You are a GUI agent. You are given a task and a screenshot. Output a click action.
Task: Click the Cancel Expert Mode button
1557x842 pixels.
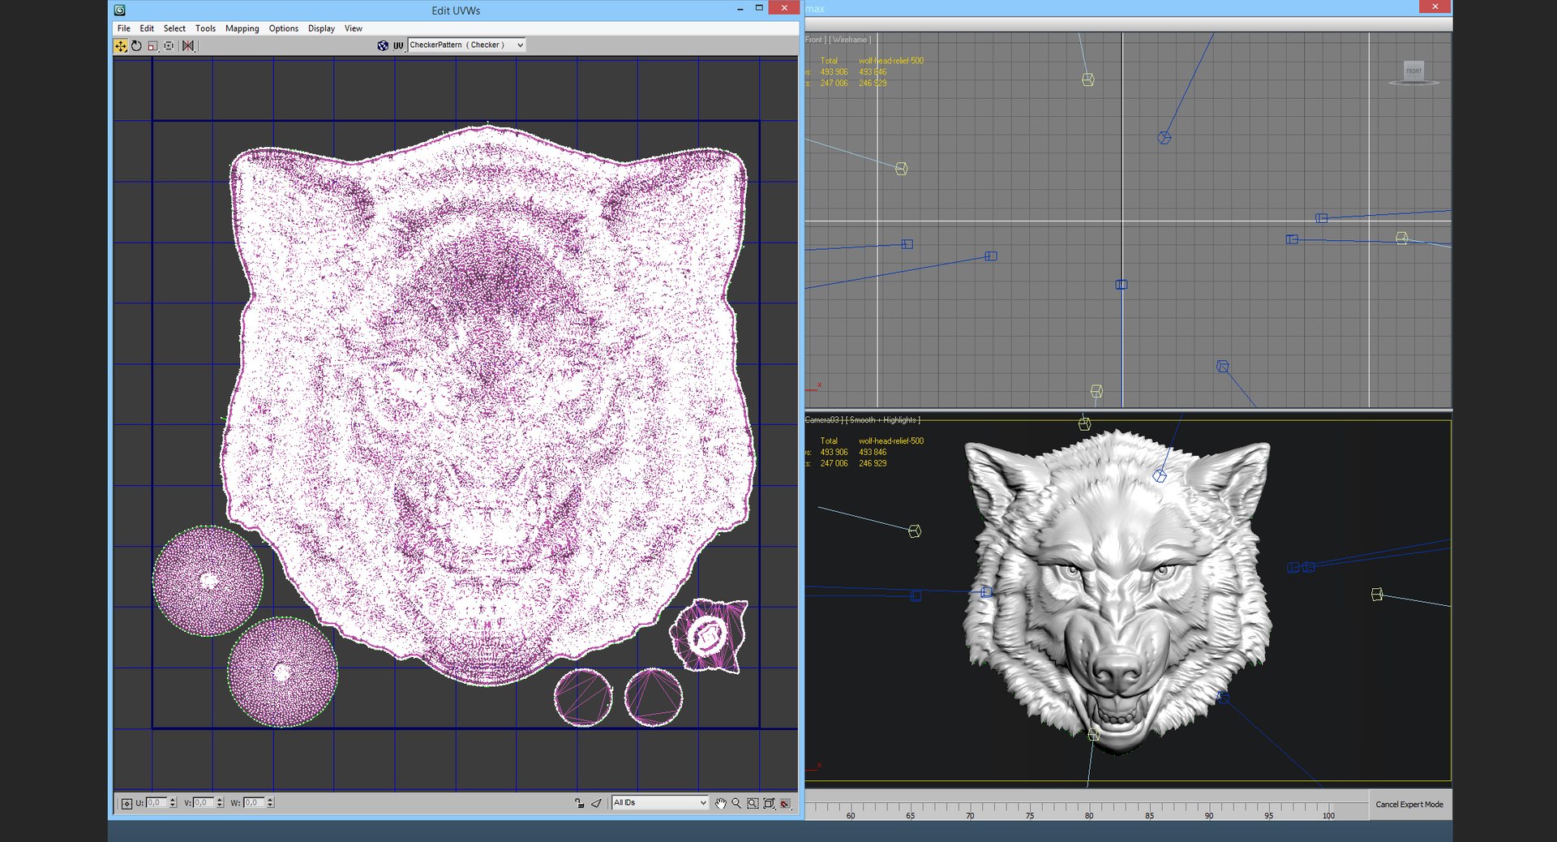1409,805
